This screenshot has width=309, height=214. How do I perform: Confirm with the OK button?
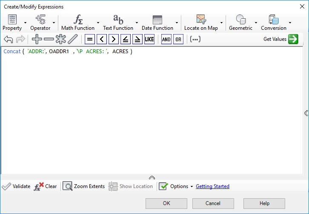166,203
